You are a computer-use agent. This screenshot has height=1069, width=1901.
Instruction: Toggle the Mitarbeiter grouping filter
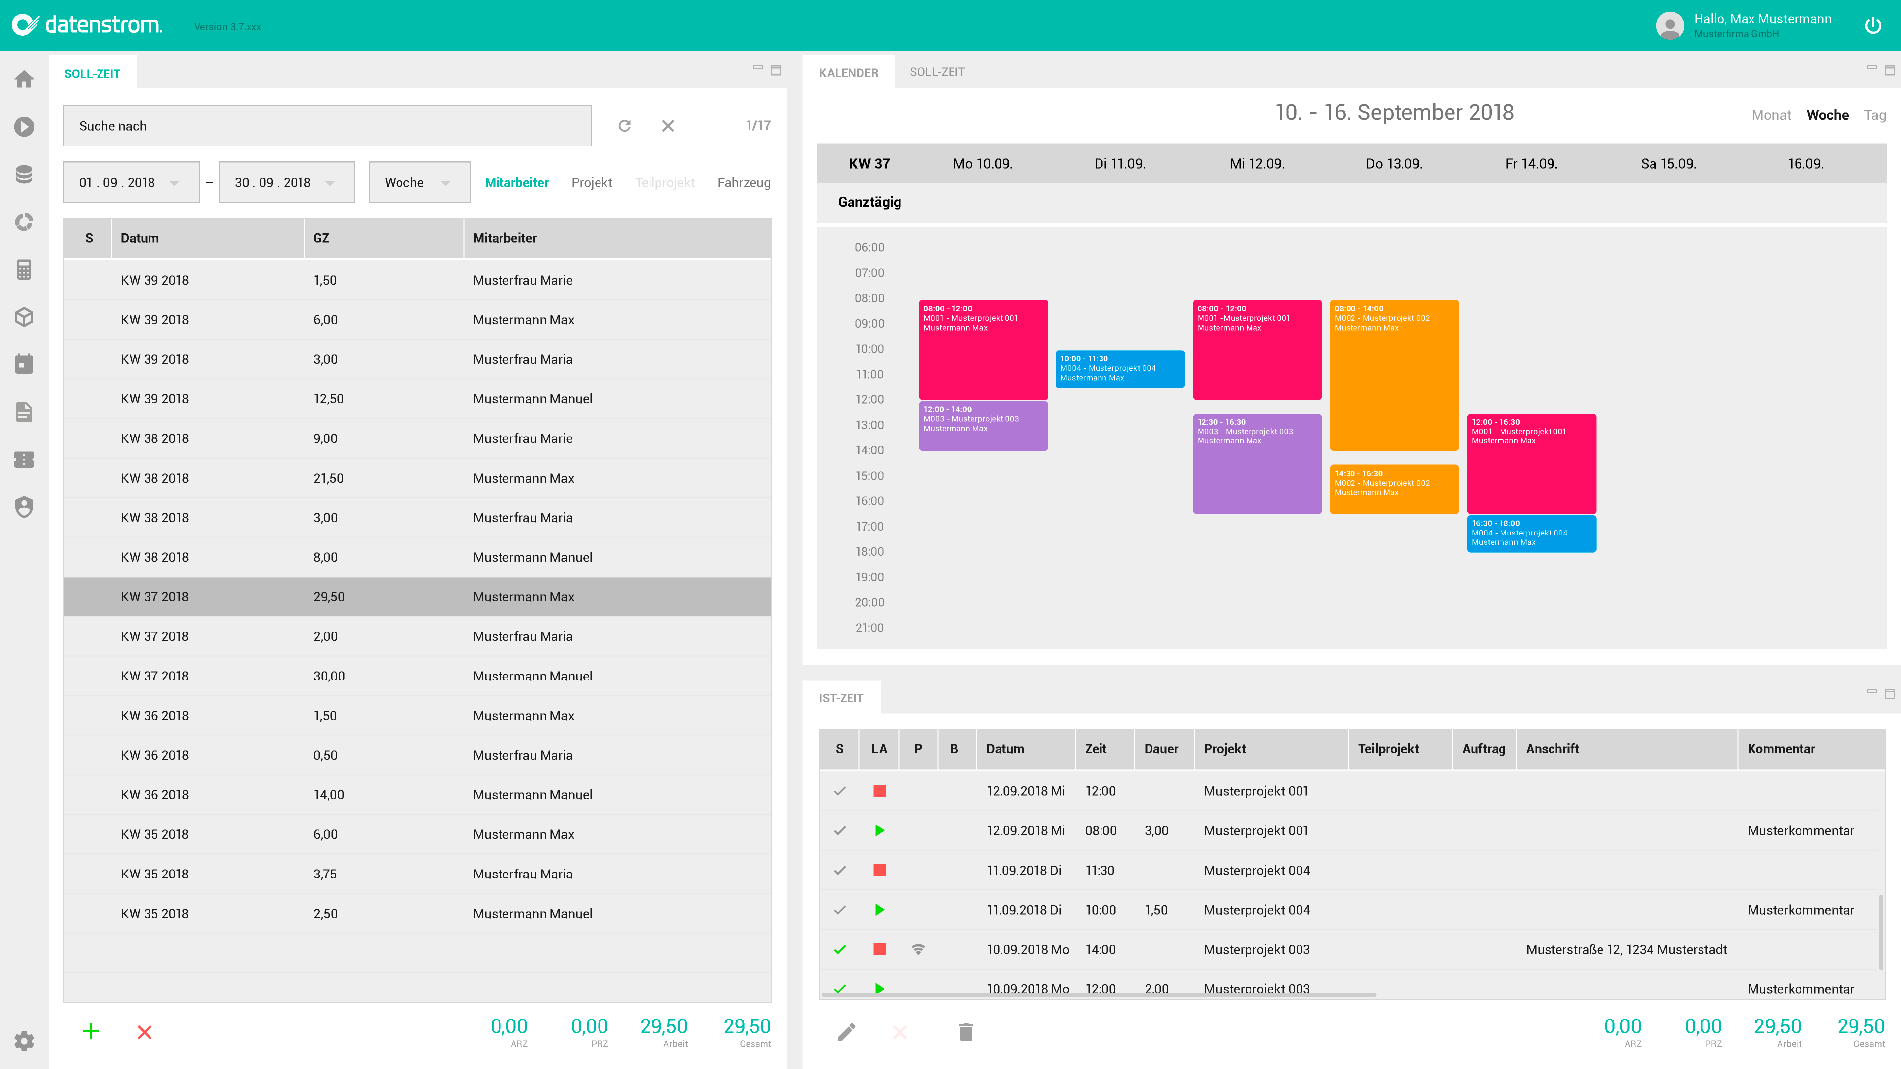(516, 182)
